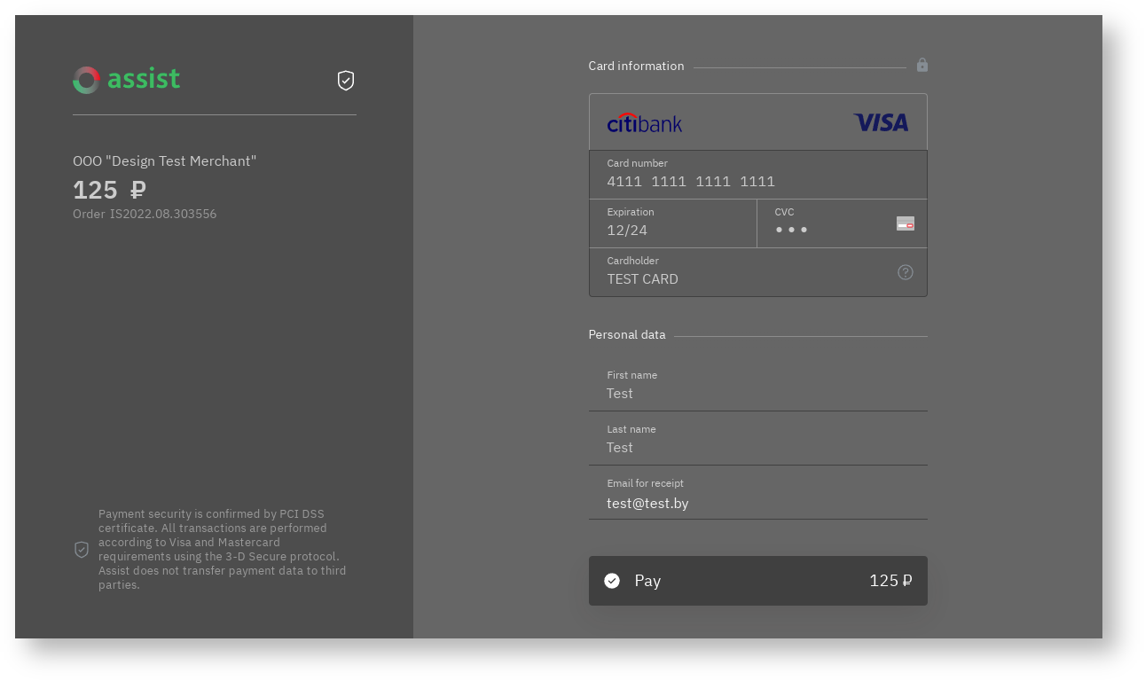The image size is (1145, 681).
Task: Click the shield icon beside PCI DSS text
Action: click(82, 550)
